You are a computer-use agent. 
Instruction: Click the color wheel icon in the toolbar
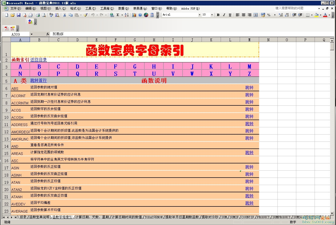146,15
